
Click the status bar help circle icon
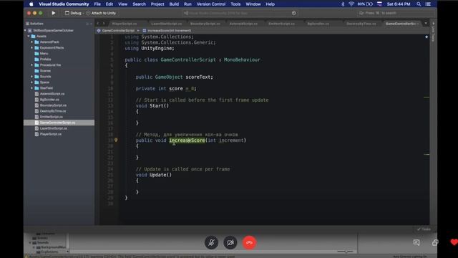click(x=294, y=13)
